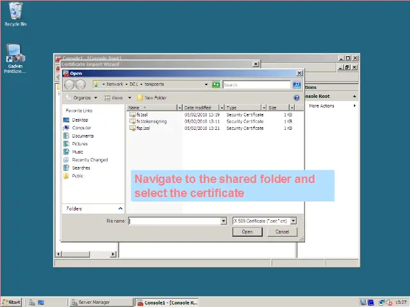Go to Desktop in Favorite Links

click(80, 120)
